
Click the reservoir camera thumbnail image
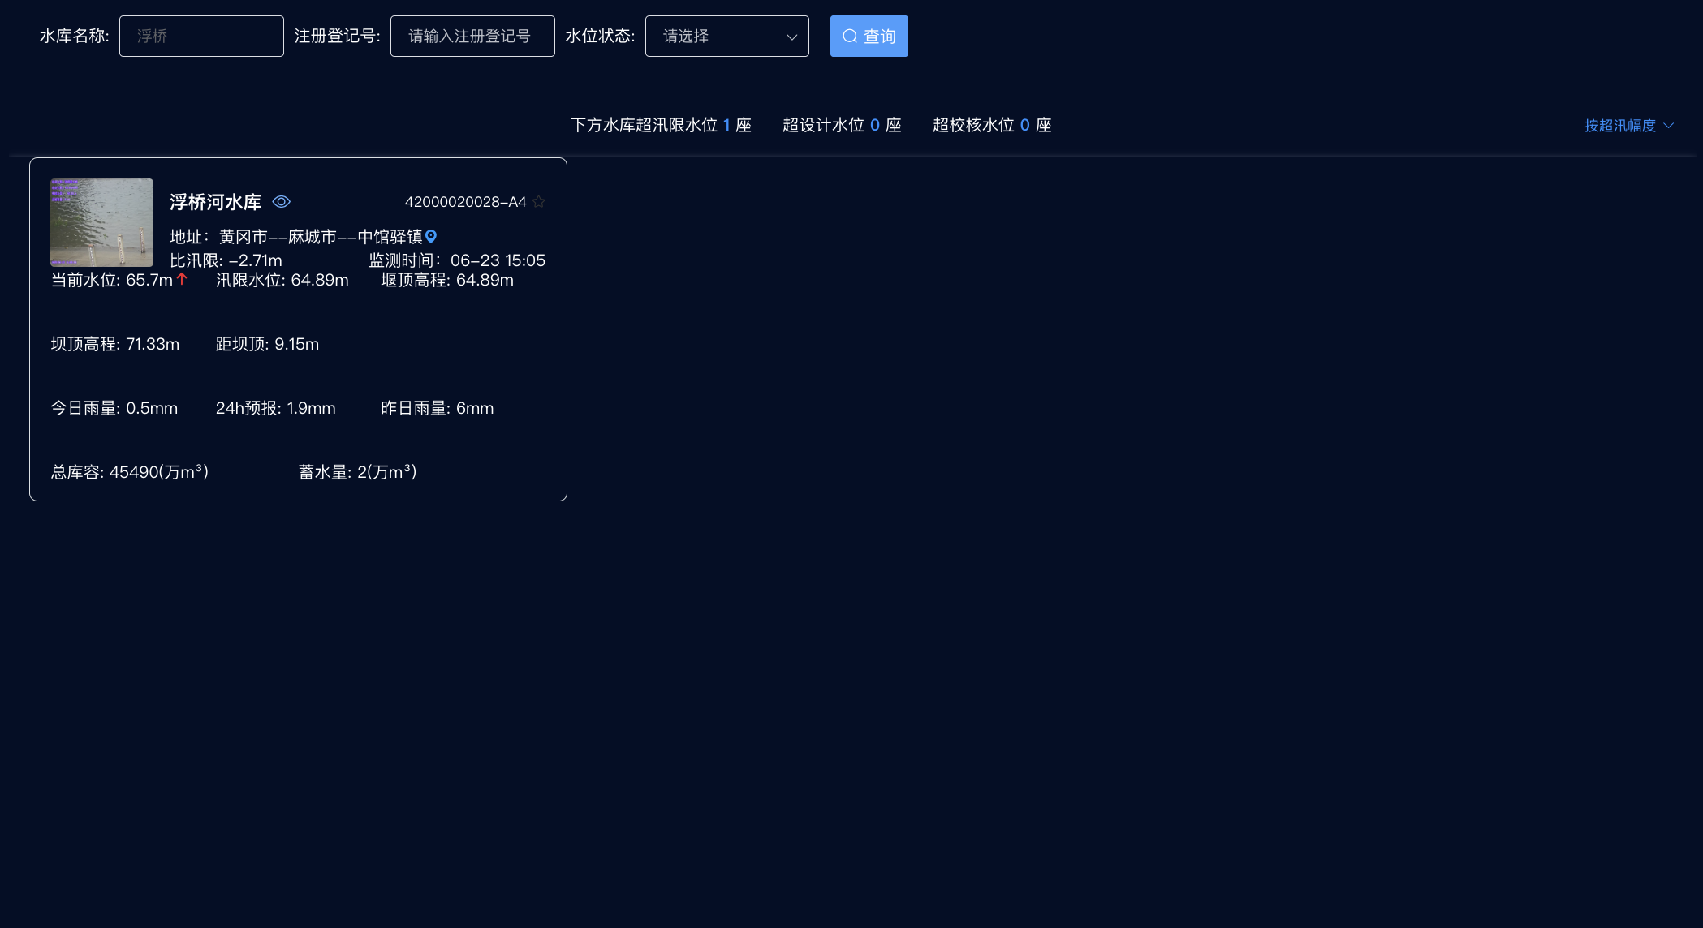pos(101,222)
